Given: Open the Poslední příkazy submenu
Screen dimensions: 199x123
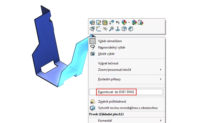Looking at the screenshot, I should point(127,79).
